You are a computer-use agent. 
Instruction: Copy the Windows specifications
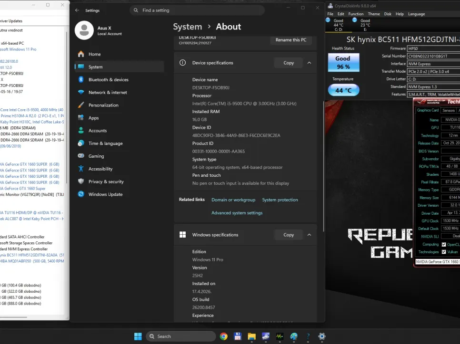click(289, 235)
